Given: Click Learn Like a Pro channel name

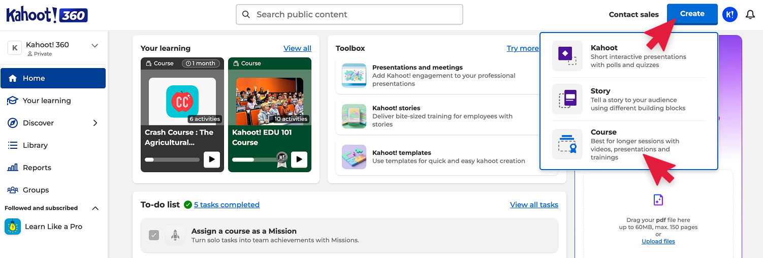Looking at the screenshot, I should (x=53, y=227).
